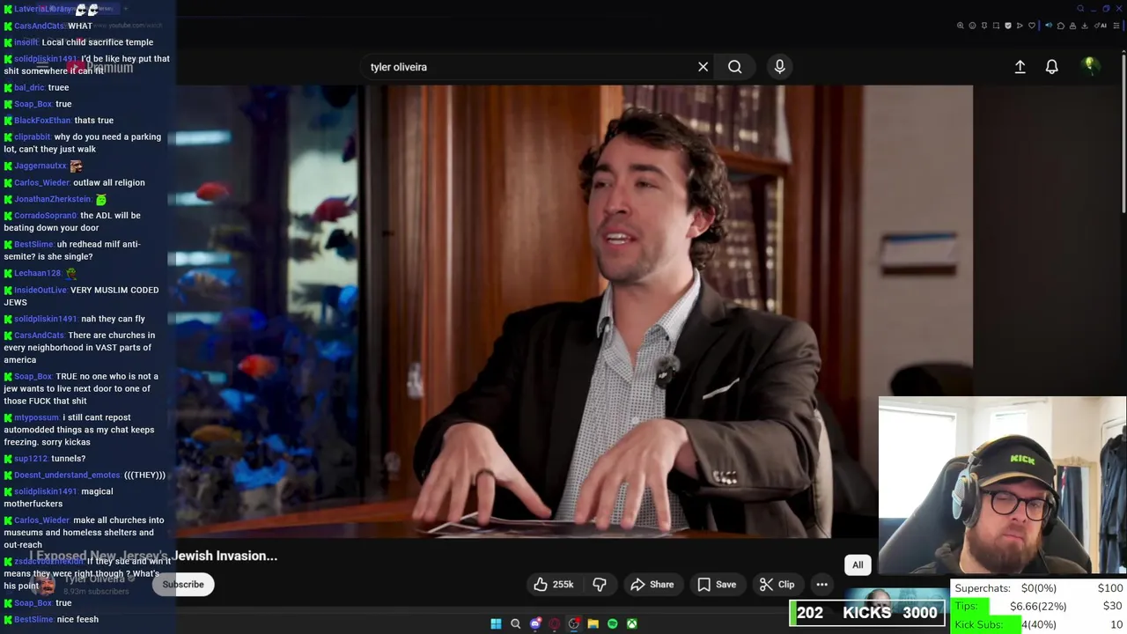Open the AI button in browser toolbar
This screenshot has width=1127, height=634.
1101,26
